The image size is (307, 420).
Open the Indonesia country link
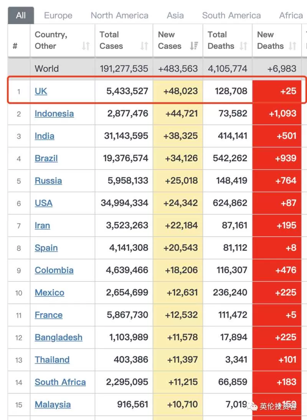[54, 114]
